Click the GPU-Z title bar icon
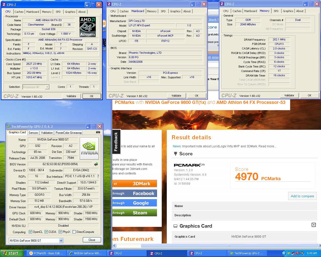321x257 pixels. click(x=9, y=126)
